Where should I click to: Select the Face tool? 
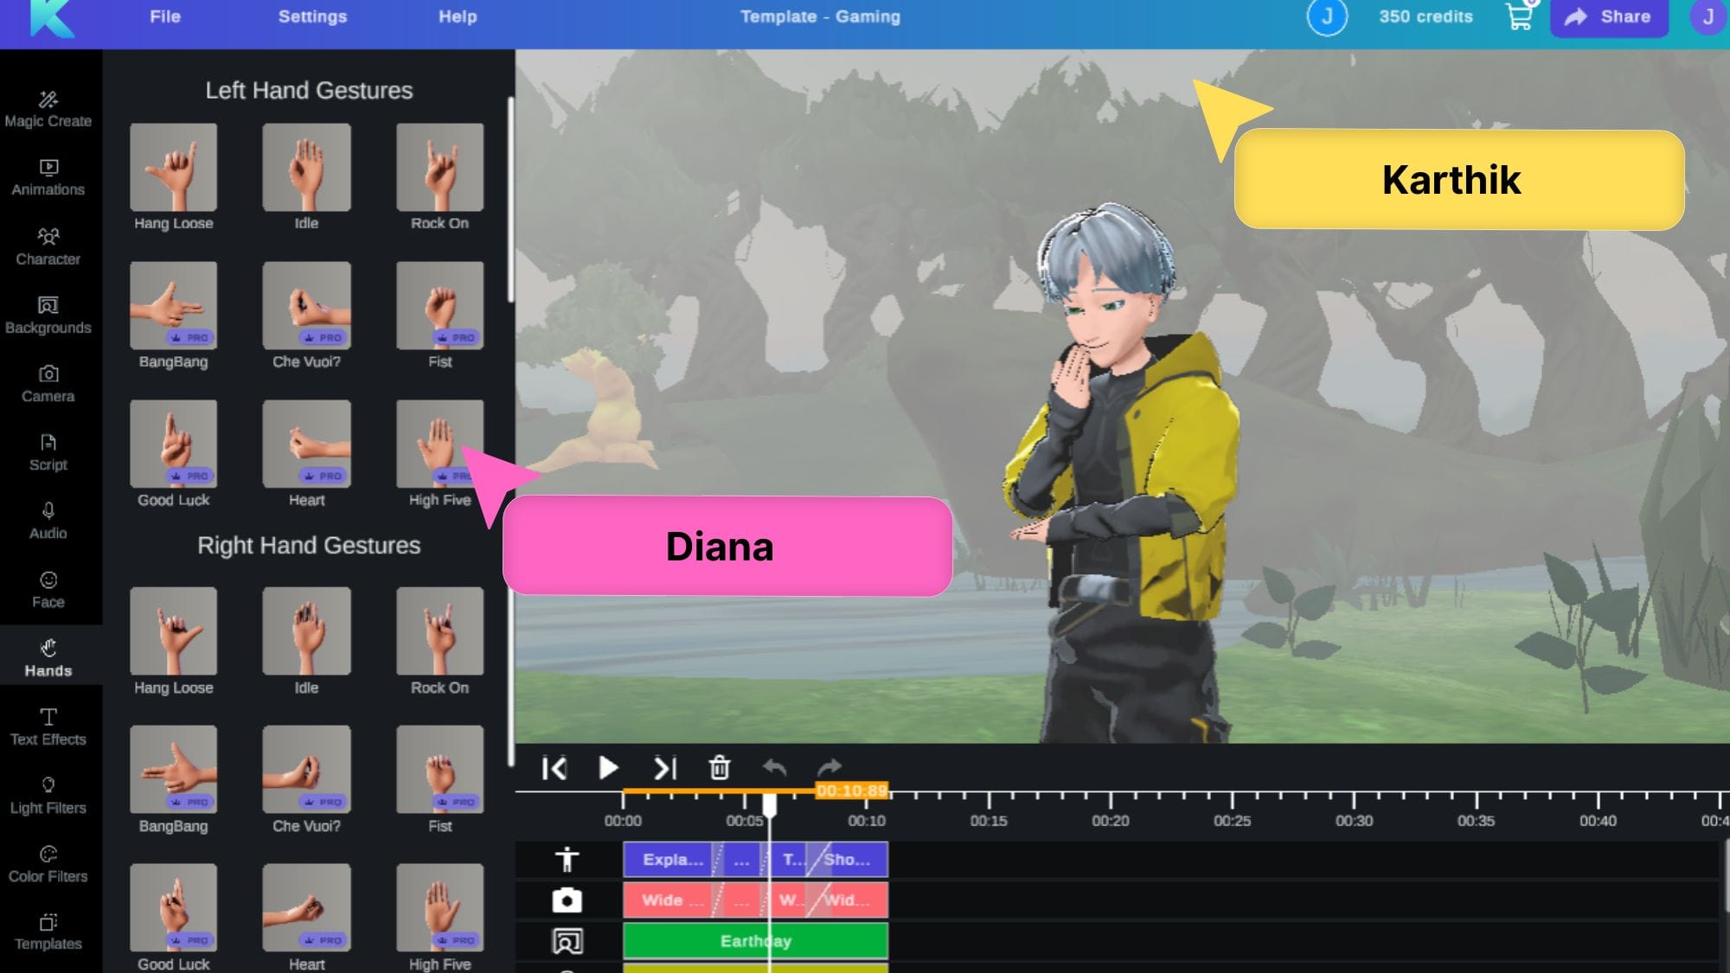click(x=48, y=588)
